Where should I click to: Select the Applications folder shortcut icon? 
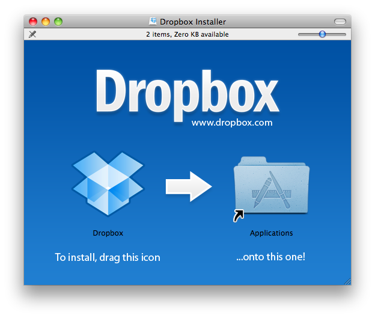(x=271, y=189)
